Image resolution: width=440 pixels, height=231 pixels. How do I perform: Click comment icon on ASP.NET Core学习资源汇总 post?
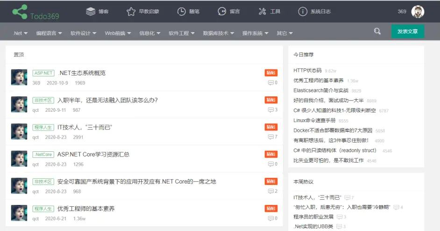coord(270,164)
